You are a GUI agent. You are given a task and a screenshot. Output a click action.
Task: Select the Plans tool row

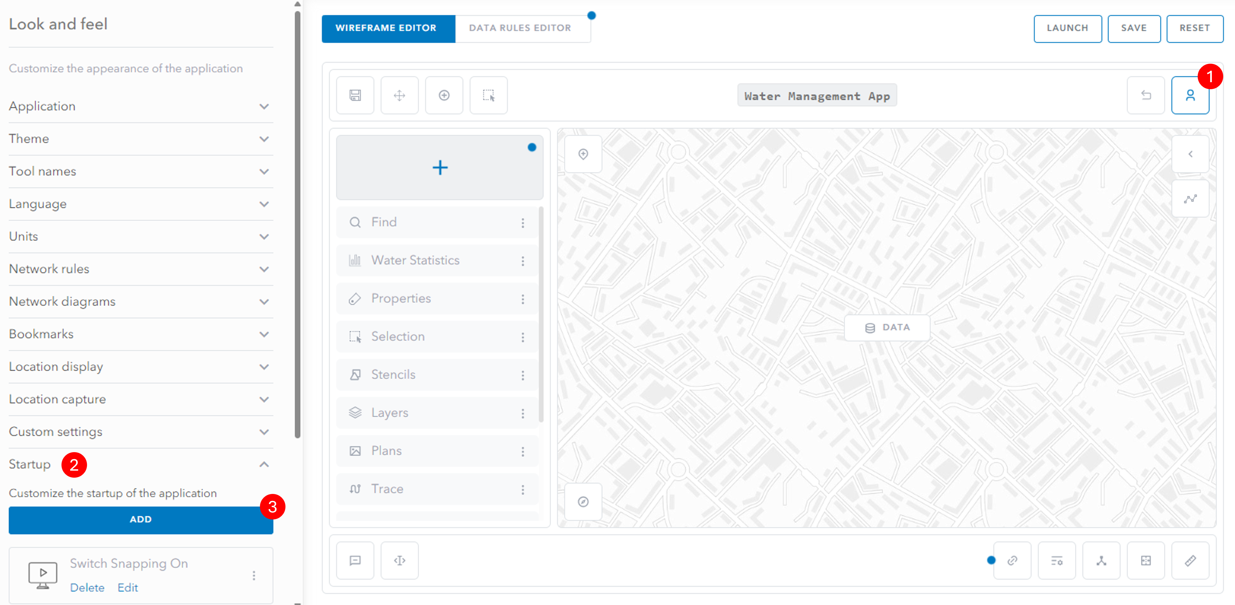click(437, 451)
